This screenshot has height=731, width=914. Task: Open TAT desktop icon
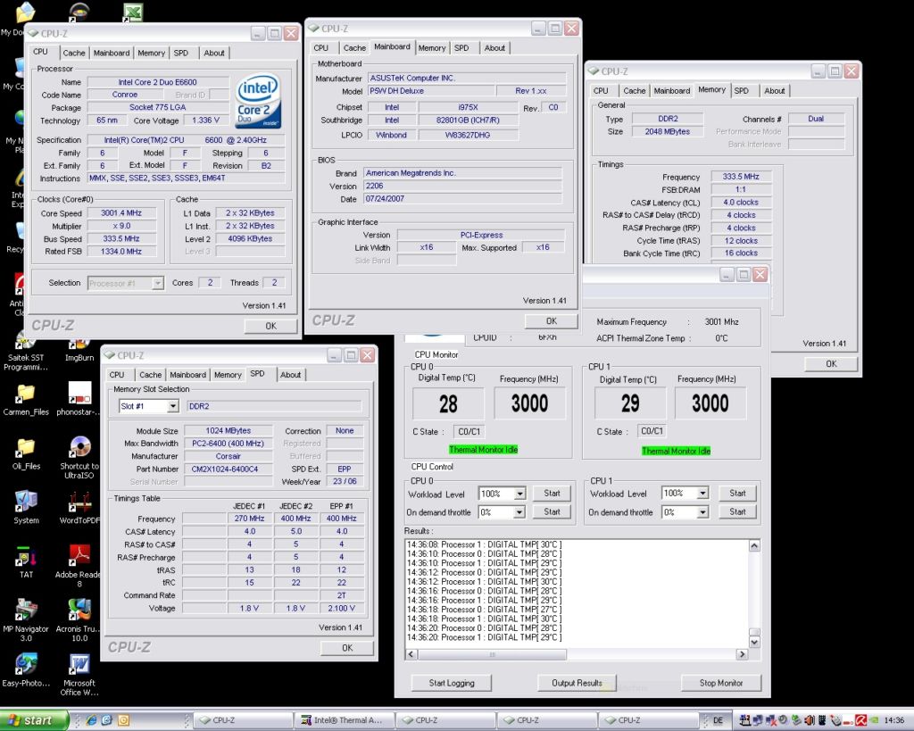(26, 561)
